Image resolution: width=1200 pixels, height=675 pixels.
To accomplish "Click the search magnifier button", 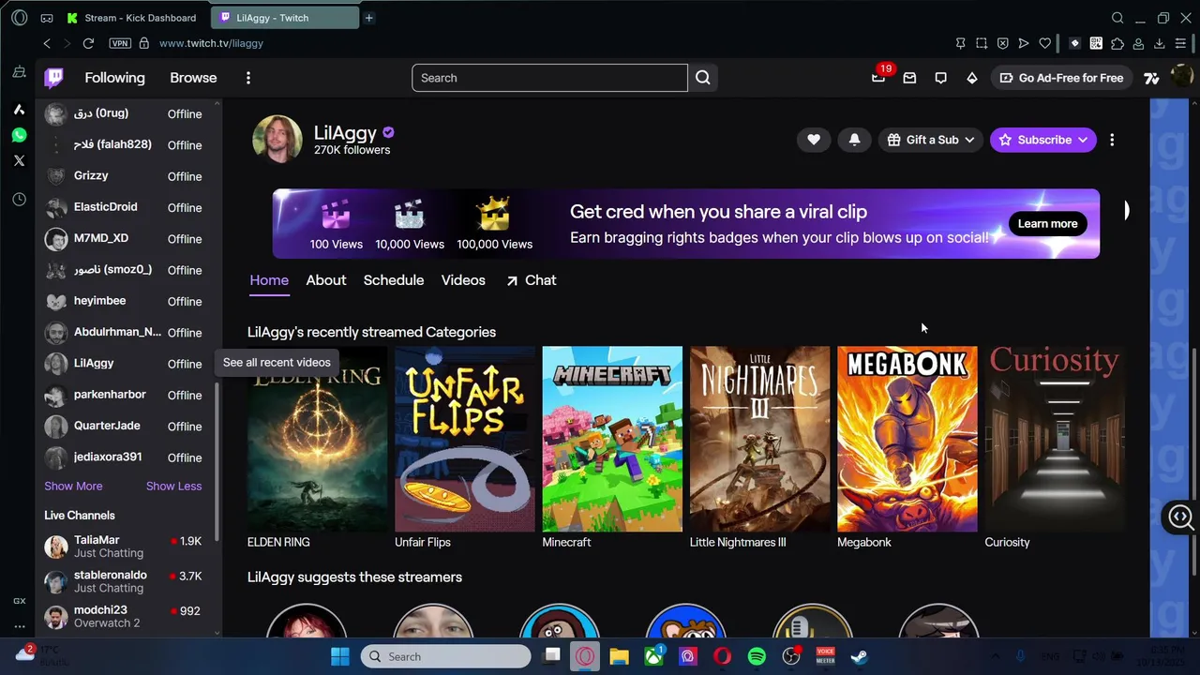I will 703,78.
